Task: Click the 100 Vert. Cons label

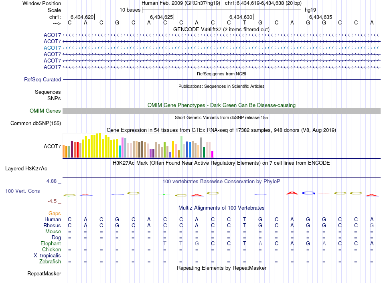Action: (x=22, y=191)
